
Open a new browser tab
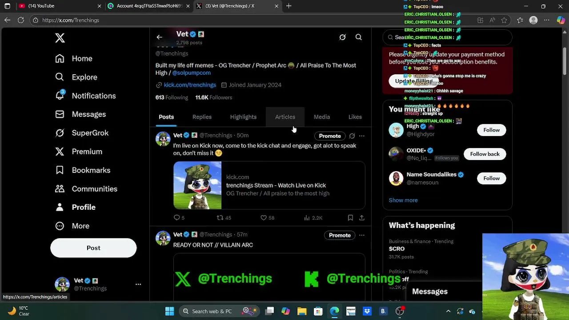point(289,6)
